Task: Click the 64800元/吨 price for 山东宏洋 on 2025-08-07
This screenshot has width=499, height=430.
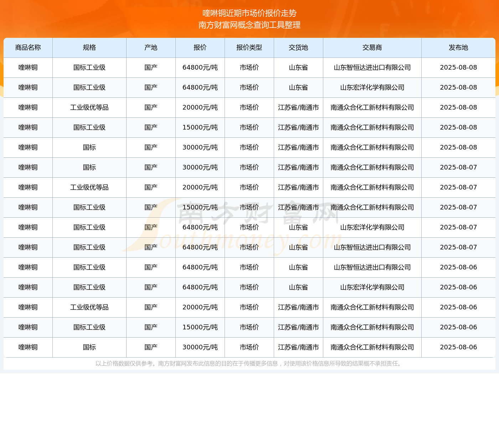Action: (200, 227)
